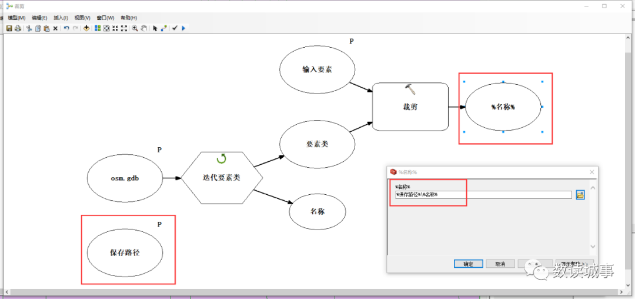Open the 模型(M) menu
Screen dimensions: 635x299
click(x=16, y=18)
